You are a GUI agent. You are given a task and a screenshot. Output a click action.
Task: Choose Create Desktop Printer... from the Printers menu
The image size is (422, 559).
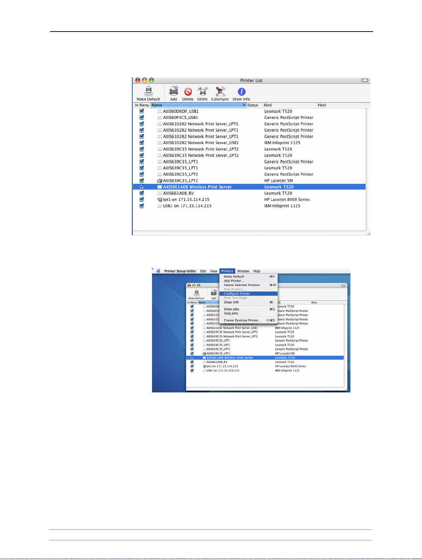point(248,320)
